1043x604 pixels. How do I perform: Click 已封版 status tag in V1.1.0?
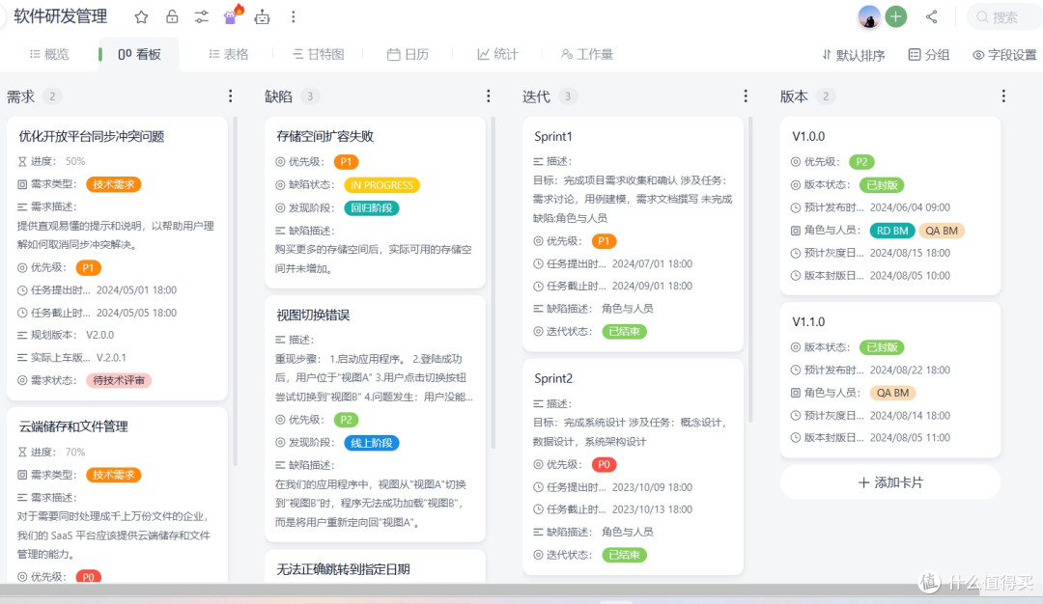[882, 347]
